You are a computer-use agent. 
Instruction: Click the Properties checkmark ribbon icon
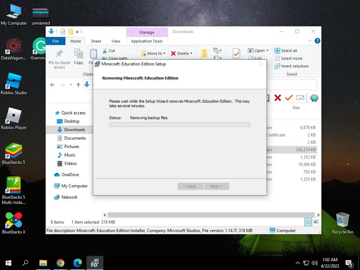(x=236, y=53)
